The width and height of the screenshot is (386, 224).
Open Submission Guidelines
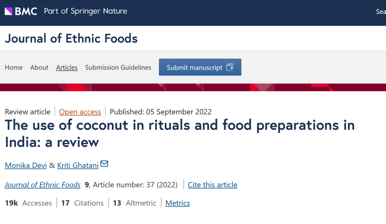[118, 68]
